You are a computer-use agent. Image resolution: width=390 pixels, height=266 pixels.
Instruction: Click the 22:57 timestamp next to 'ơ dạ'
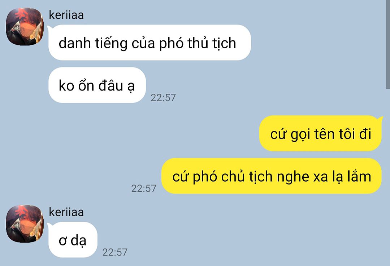coord(115,252)
